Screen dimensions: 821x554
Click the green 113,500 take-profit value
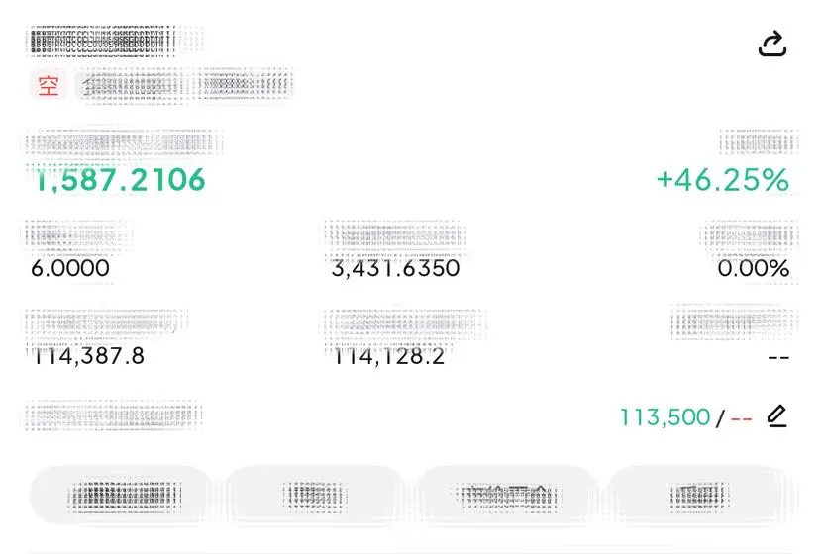coord(665,417)
